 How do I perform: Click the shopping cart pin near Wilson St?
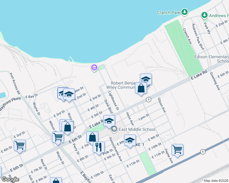(x=58, y=137)
